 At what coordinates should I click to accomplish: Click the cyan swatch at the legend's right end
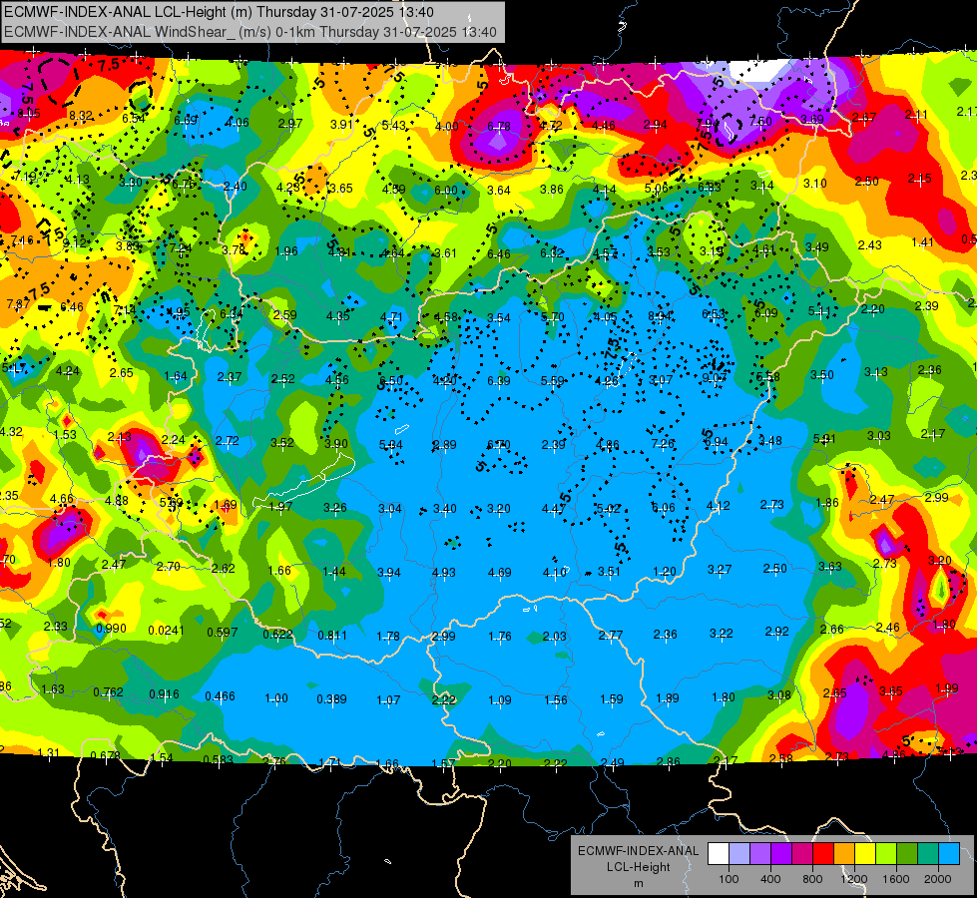[949, 854]
